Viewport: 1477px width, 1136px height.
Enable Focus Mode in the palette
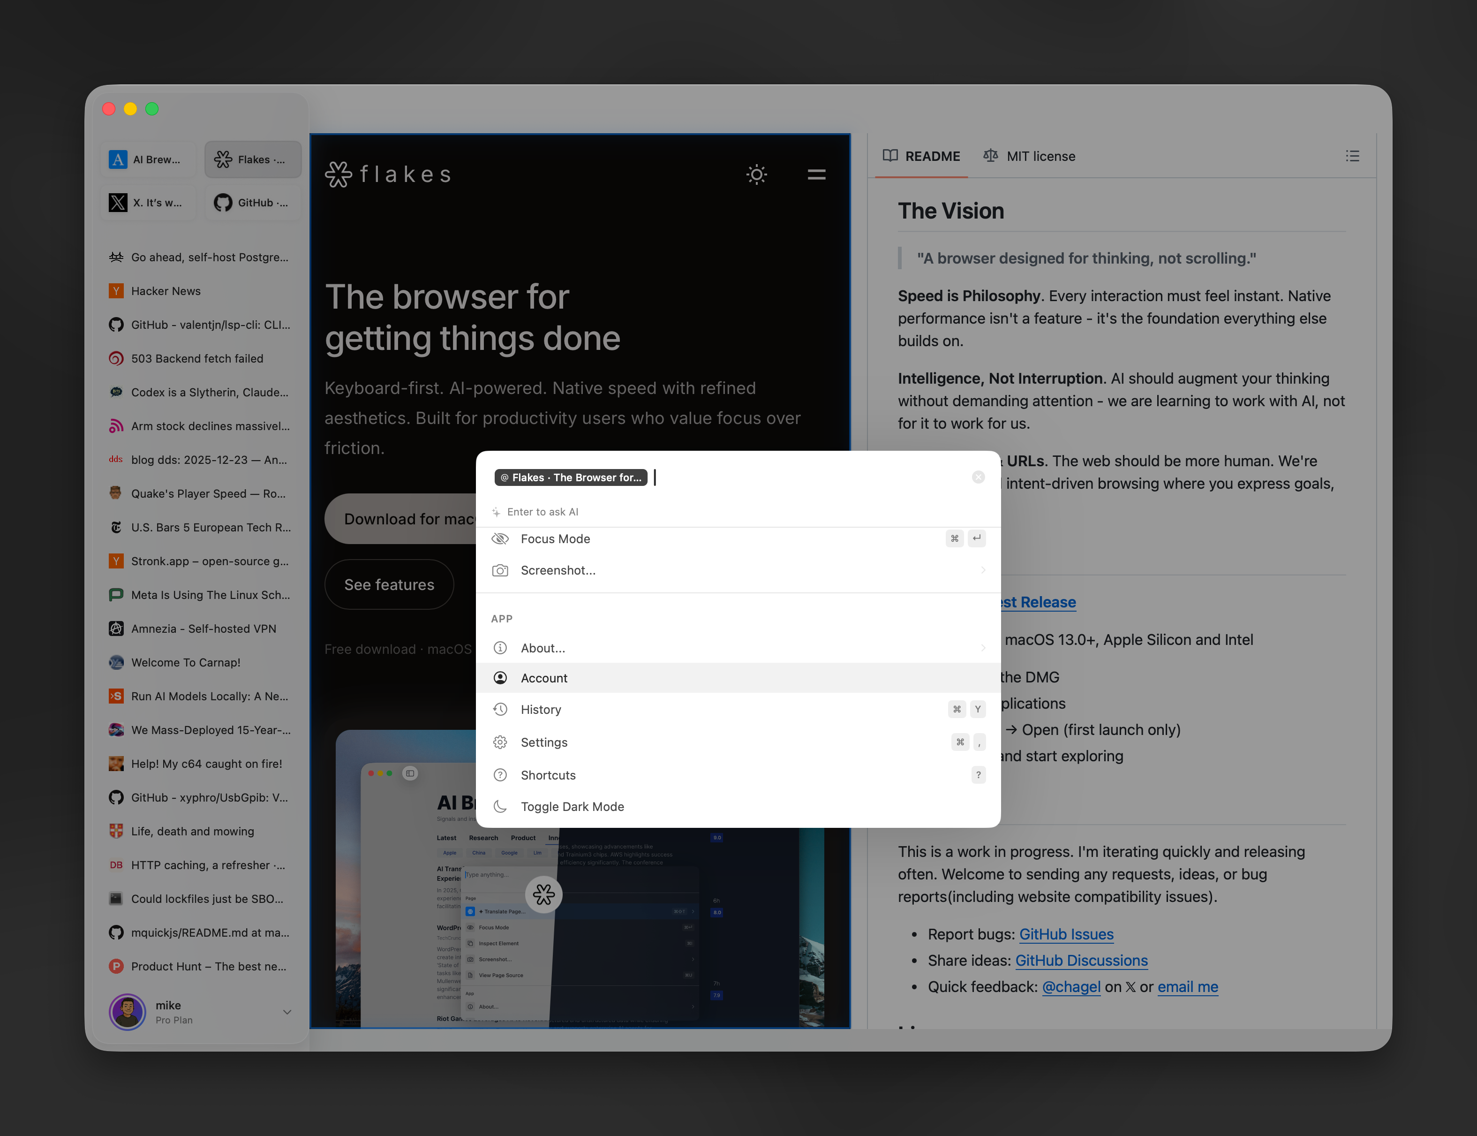(x=555, y=538)
